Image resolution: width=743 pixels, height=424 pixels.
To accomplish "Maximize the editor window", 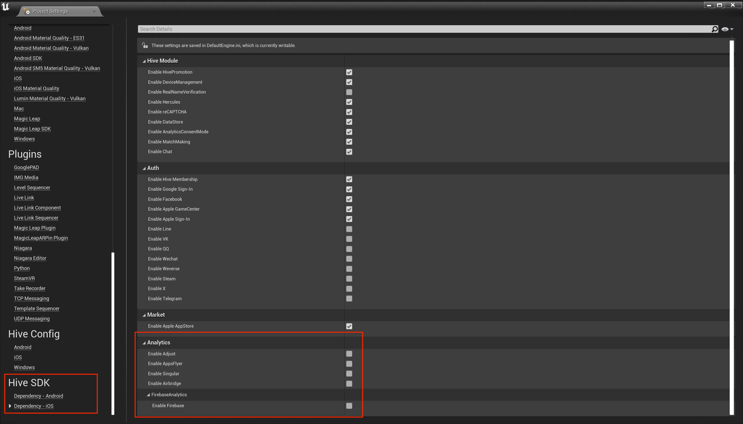I will coord(719,5).
